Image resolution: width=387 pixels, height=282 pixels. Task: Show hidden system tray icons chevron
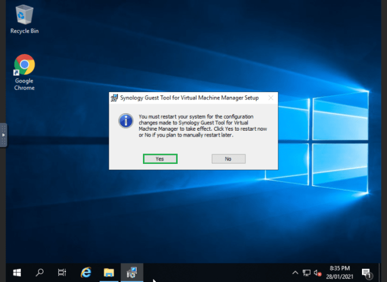pyautogui.click(x=295, y=272)
